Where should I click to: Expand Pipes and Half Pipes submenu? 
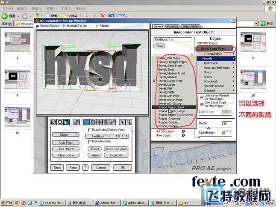(x=216, y=68)
